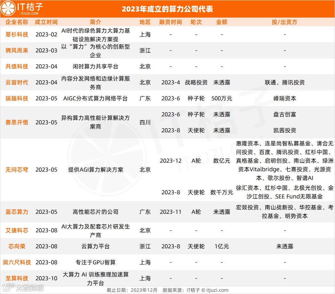The image size is (335, 294).
Task: Select the 融资时间 column header
Action: 170,22
